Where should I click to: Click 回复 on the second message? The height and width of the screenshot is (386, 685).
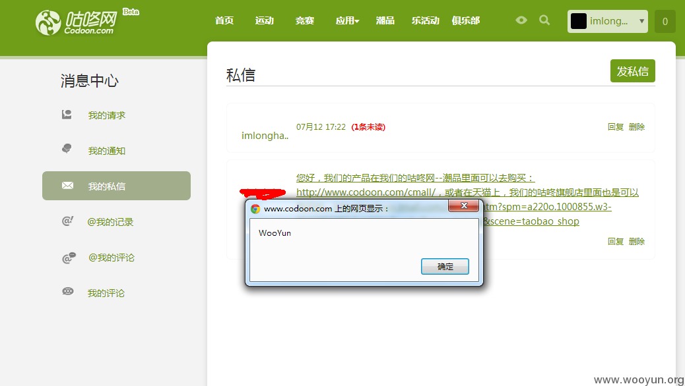pos(616,242)
